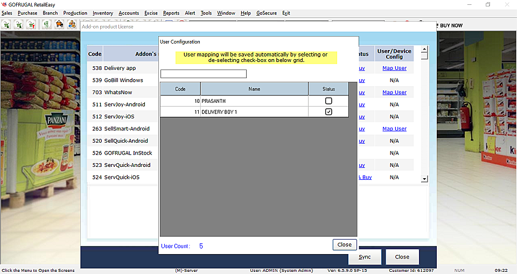Image resolution: width=517 pixels, height=274 pixels.
Task: Click the cart icon with red T
Action: pyautogui.click(x=31, y=25)
